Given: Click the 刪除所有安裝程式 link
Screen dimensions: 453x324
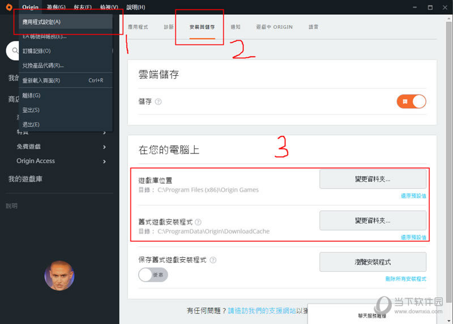Looking at the screenshot, I should [x=405, y=279].
